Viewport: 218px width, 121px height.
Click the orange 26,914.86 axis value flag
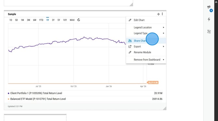tap(153, 83)
